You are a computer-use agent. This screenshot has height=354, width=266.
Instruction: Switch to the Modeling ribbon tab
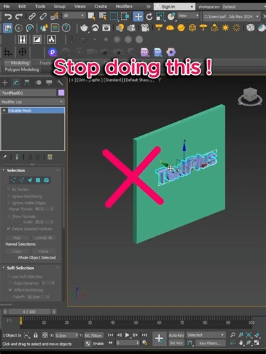click(x=20, y=63)
